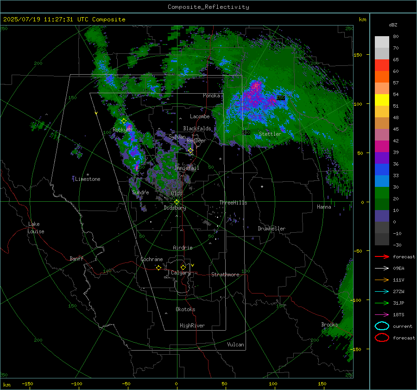417x390 pixels.
Task: Click the Drumheller town label
Action: 272,229
